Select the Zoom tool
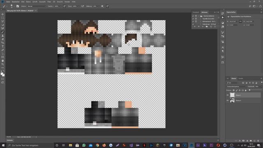 (2, 64)
